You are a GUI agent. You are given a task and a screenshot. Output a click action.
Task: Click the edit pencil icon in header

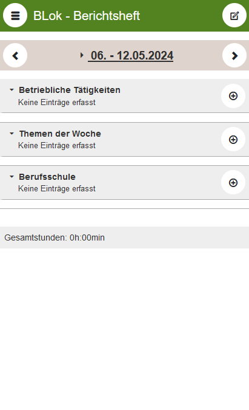234,15
